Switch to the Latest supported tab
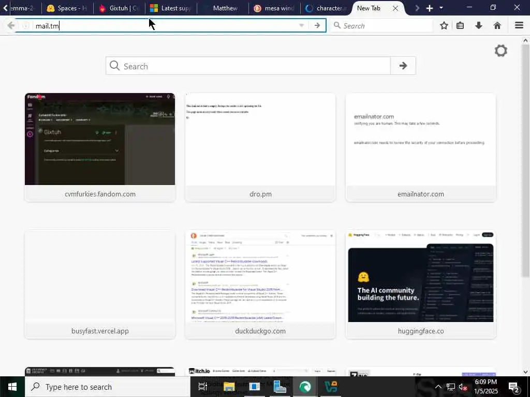The height and width of the screenshot is (397, 530). [171, 8]
